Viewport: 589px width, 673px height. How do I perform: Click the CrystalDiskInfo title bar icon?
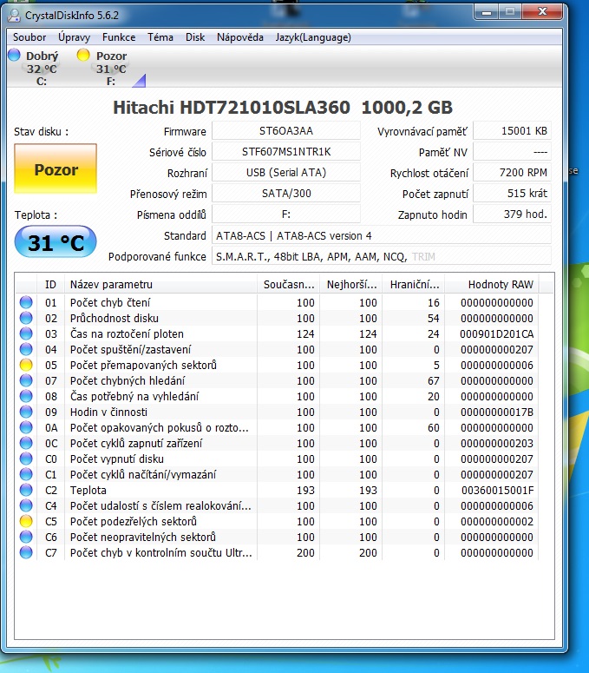[x=14, y=16]
